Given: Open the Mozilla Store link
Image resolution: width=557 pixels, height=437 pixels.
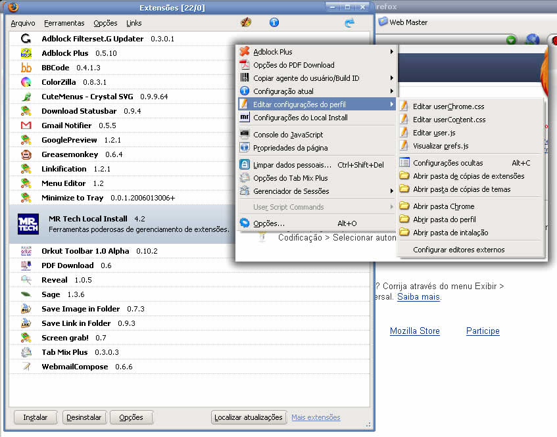Looking at the screenshot, I should pos(414,331).
